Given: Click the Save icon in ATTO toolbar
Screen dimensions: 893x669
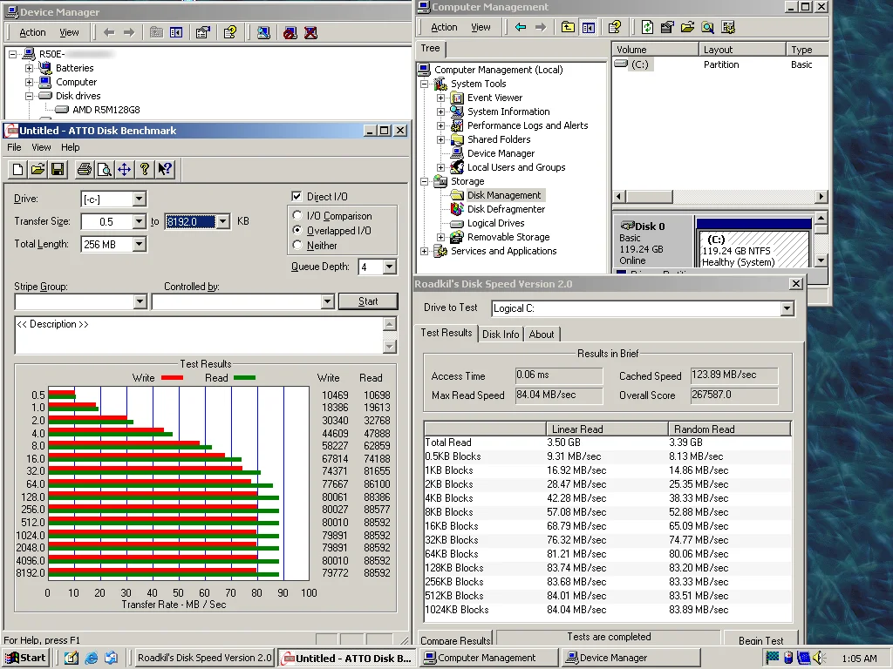Looking at the screenshot, I should click(58, 169).
